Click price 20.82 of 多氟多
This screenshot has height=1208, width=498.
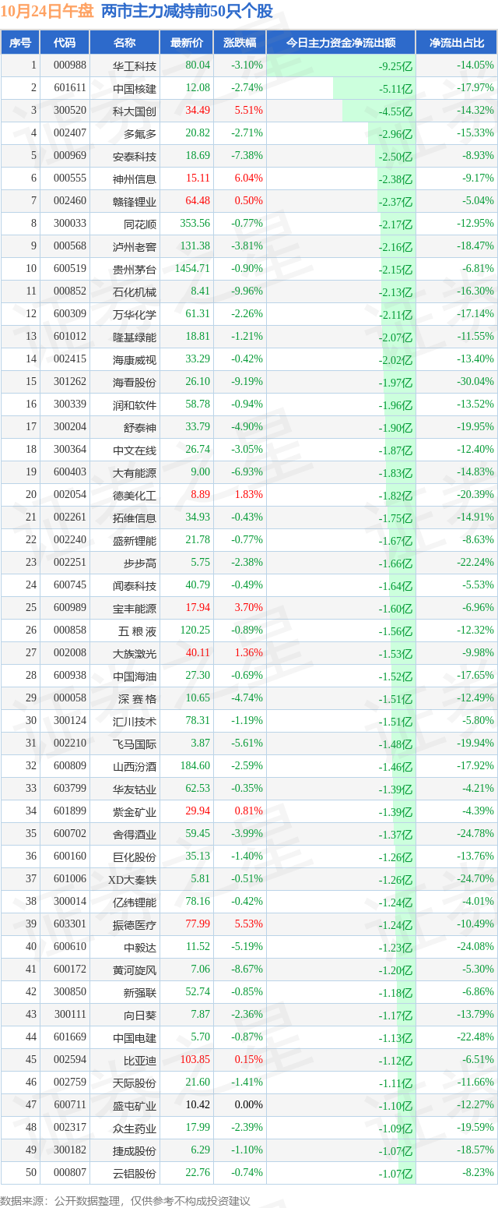pos(198,133)
